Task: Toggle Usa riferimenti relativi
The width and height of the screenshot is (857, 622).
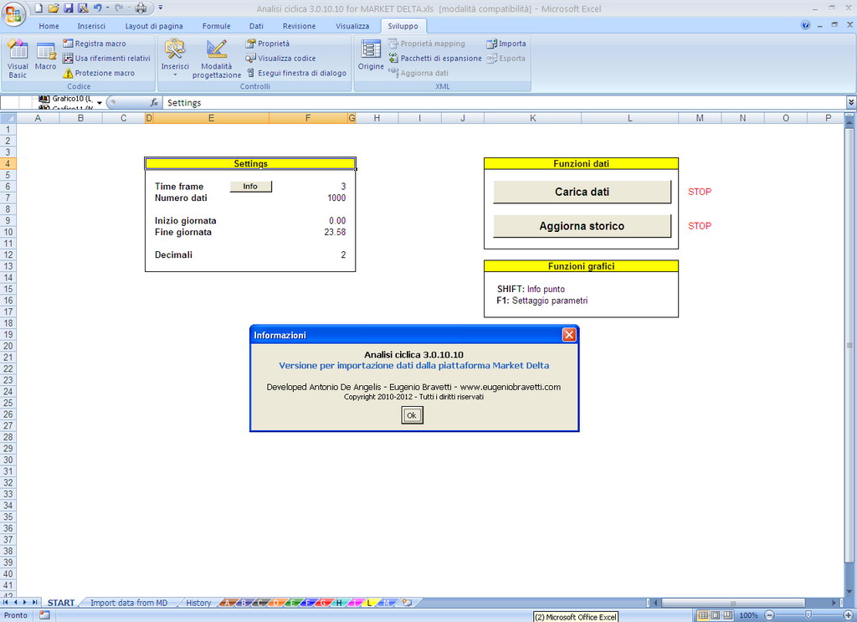Action: [x=106, y=58]
